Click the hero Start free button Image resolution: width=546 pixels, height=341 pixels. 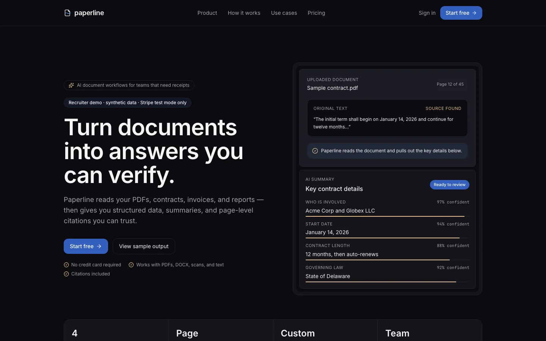pos(86,246)
